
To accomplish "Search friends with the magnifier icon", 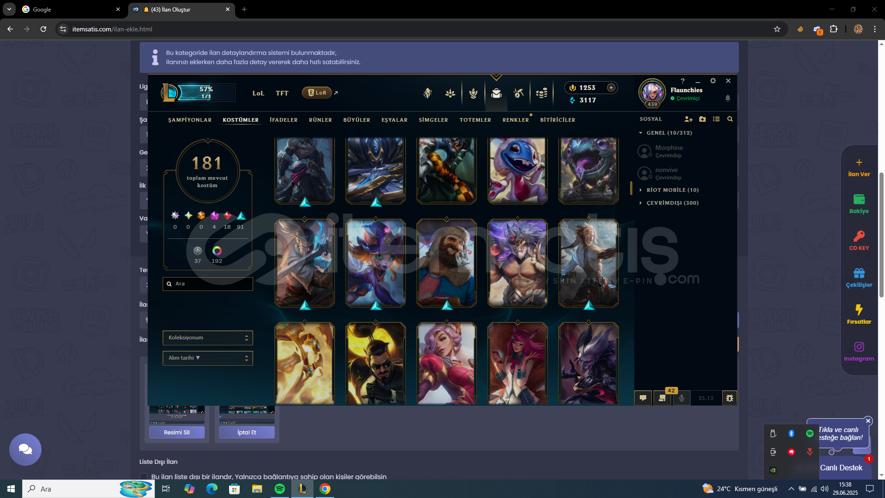I will point(730,119).
